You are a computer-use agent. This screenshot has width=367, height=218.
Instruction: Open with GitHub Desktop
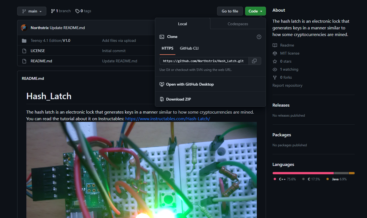(x=190, y=84)
